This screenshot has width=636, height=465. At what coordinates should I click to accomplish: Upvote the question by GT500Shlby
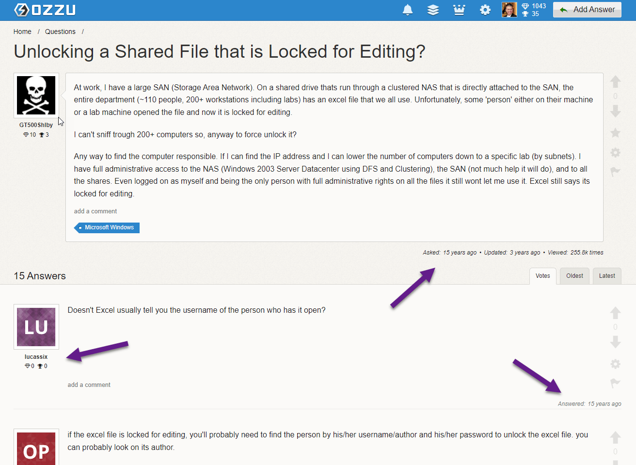click(x=615, y=81)
